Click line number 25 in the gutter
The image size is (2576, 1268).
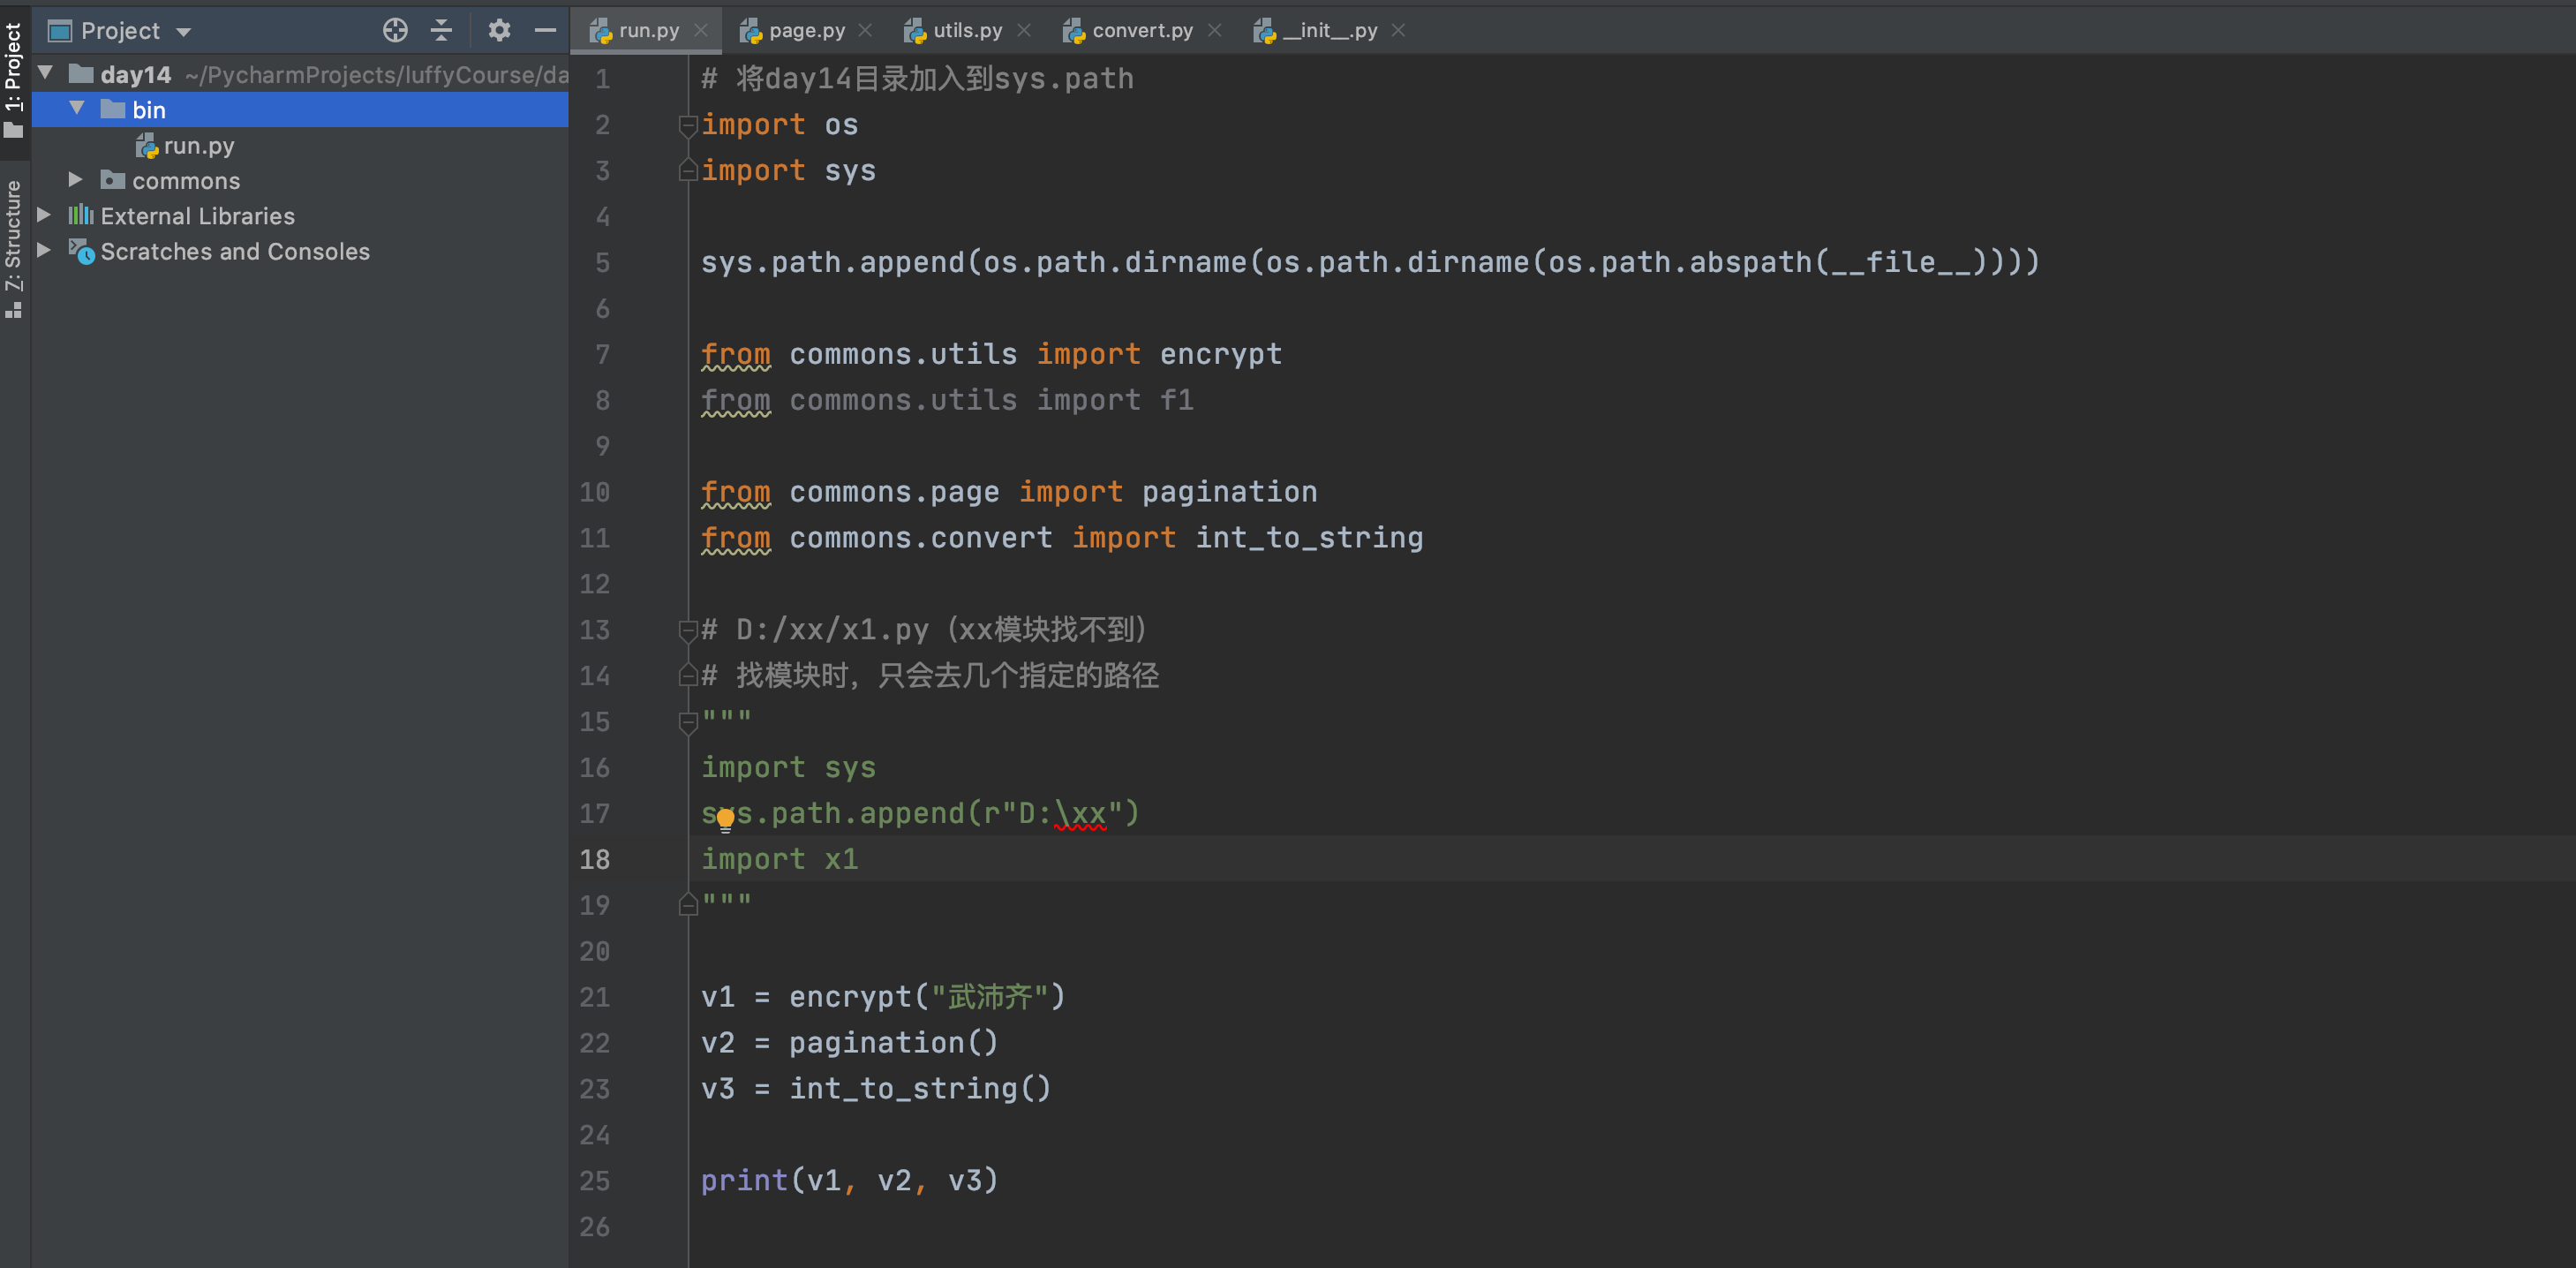point(595,1181)
